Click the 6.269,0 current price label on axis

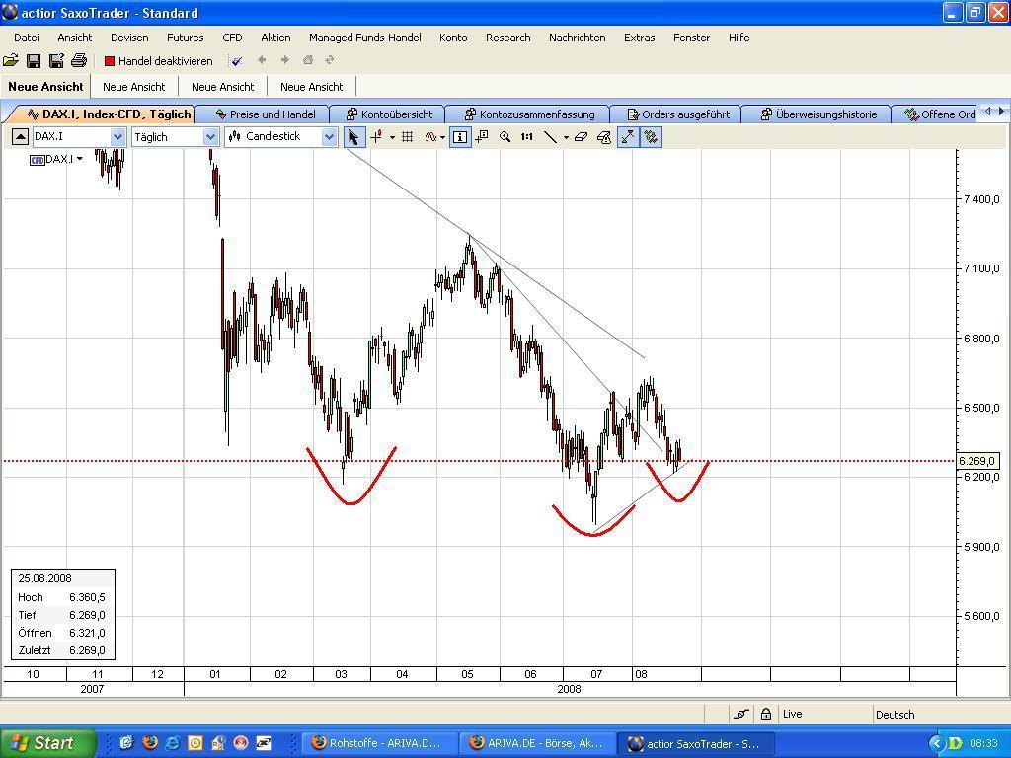(x=978, y=461)
